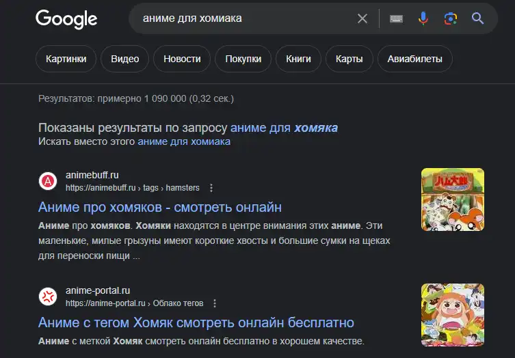Viewport: 515px width, 358px height.
Task: Click the animebuff.ru site name
Action: click(x=92, y=175)
